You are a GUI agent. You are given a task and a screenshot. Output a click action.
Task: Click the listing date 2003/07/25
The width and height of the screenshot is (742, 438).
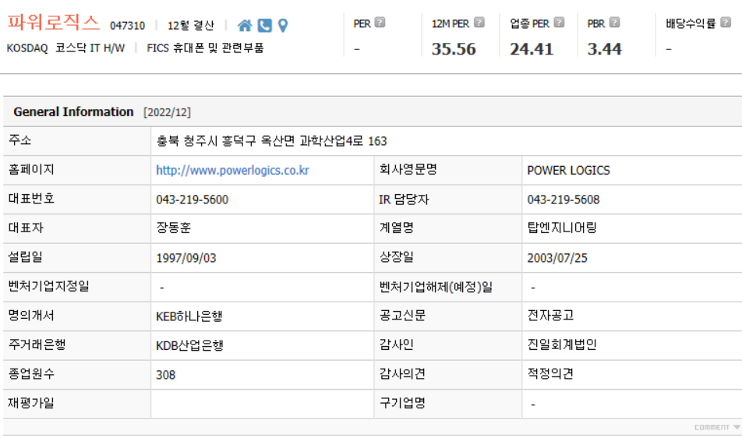(x=557, y=258)
